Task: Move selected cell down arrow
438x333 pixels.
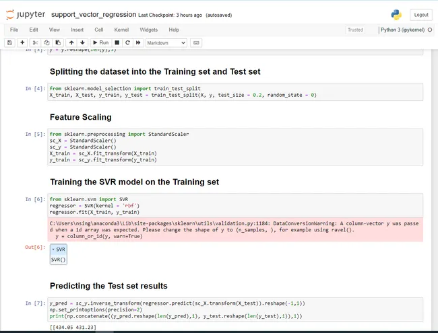Action: pos(82,42)
